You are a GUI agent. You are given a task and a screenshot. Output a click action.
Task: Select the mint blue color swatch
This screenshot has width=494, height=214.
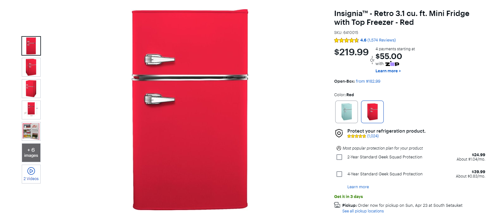[x=347, y=112]
